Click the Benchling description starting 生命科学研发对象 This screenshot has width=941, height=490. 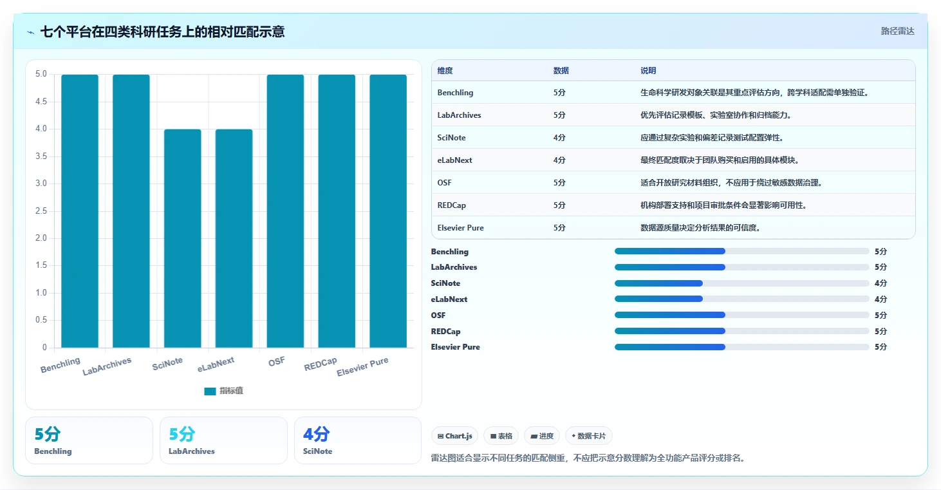(755, 93)
